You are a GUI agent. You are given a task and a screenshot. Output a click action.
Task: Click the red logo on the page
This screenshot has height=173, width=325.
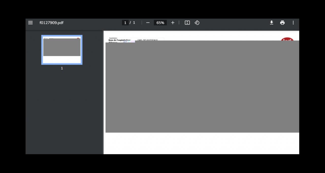tap(287, 39)
